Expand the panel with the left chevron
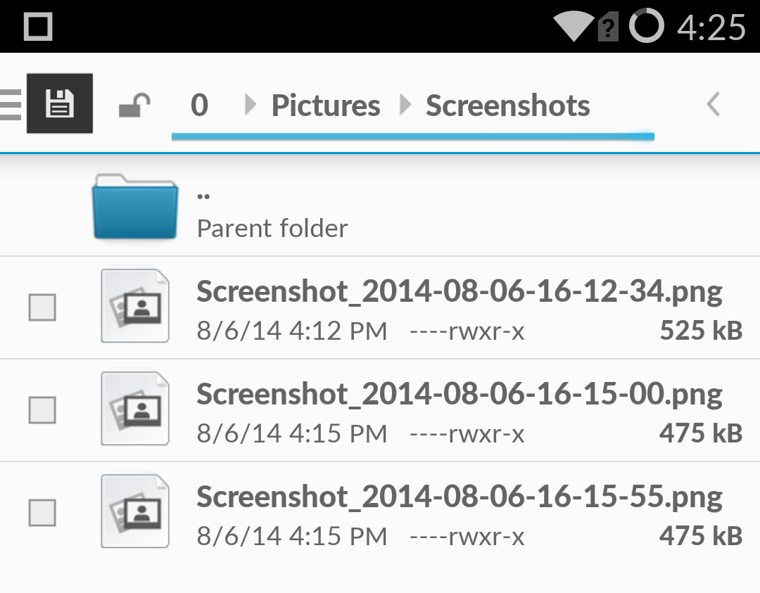The height and width of the screenshot is (593, 760). [x=713, y=104]
